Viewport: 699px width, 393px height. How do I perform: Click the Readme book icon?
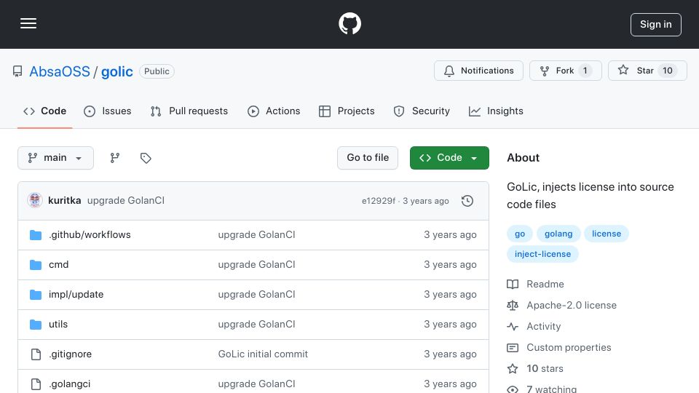pos(513,285)
